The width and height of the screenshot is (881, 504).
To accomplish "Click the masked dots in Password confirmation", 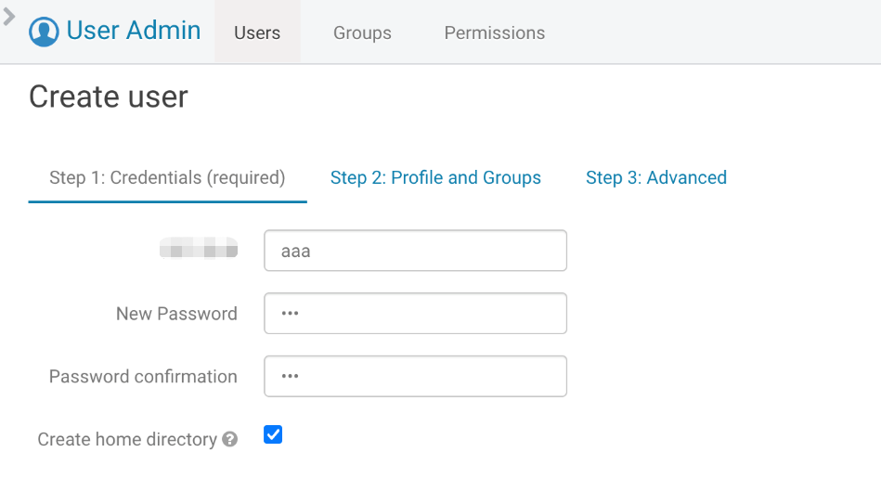I will point(290,377).
